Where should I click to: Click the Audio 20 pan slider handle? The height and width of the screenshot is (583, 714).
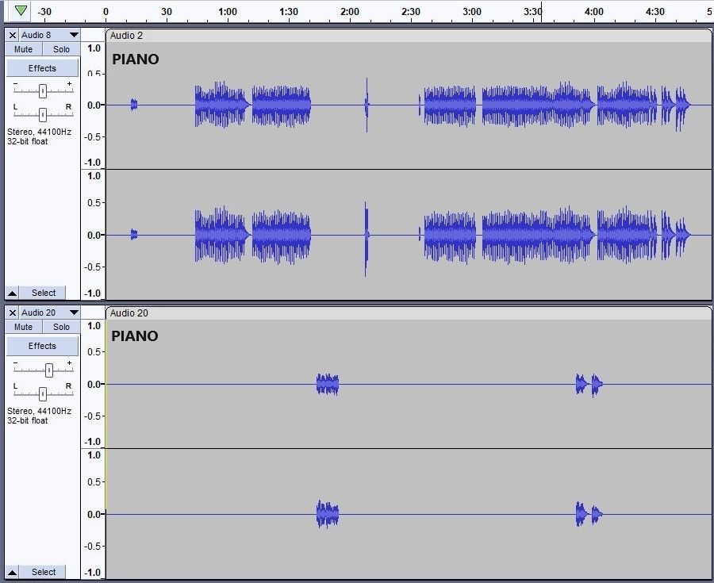click(x=43, y=393)
